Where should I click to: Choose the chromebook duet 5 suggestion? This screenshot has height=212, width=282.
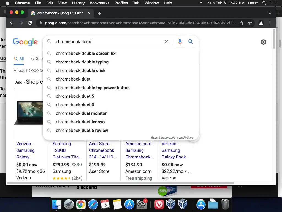point(121,96)
